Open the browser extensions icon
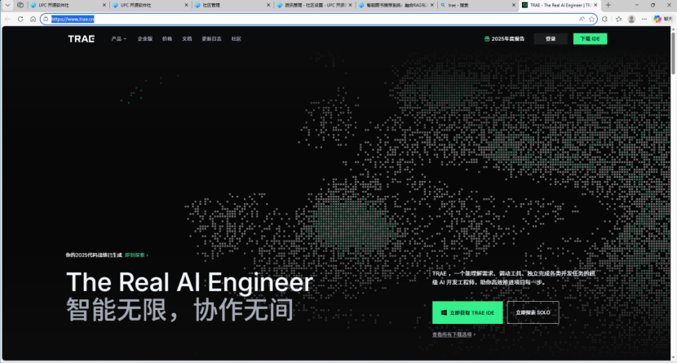 pos(604,19)
